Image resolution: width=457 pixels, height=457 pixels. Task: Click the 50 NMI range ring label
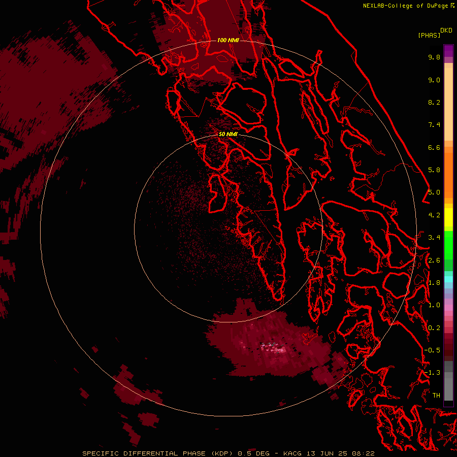pyautogui.click(x=228, y=135)
